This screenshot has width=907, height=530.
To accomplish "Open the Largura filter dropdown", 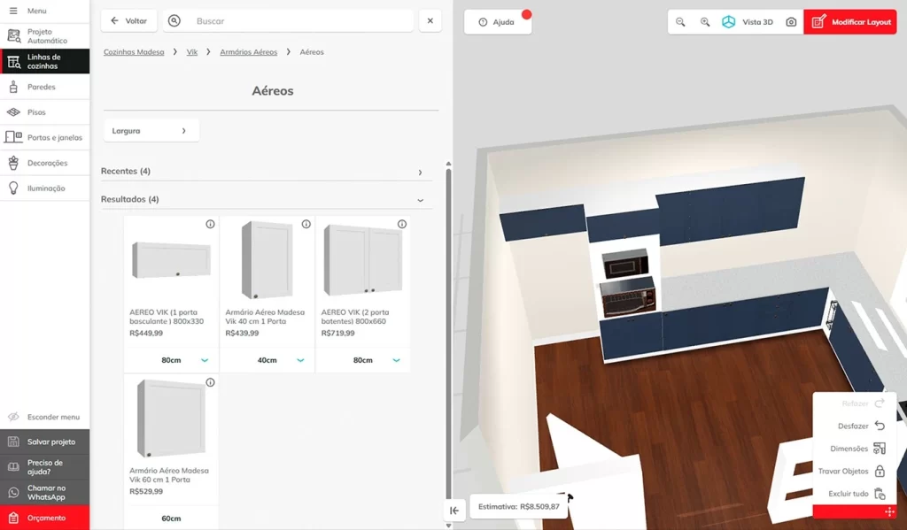I will tap(151, 131).
